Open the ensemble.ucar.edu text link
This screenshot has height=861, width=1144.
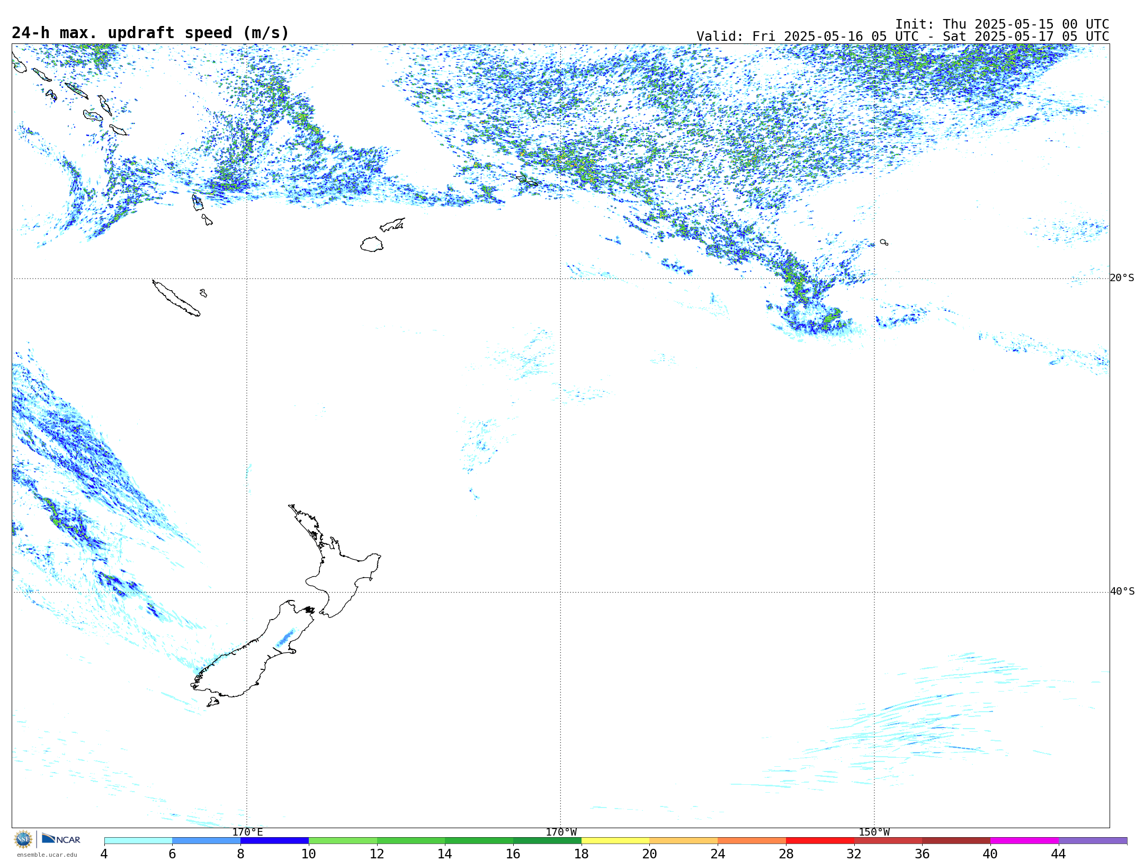(47, 855)
